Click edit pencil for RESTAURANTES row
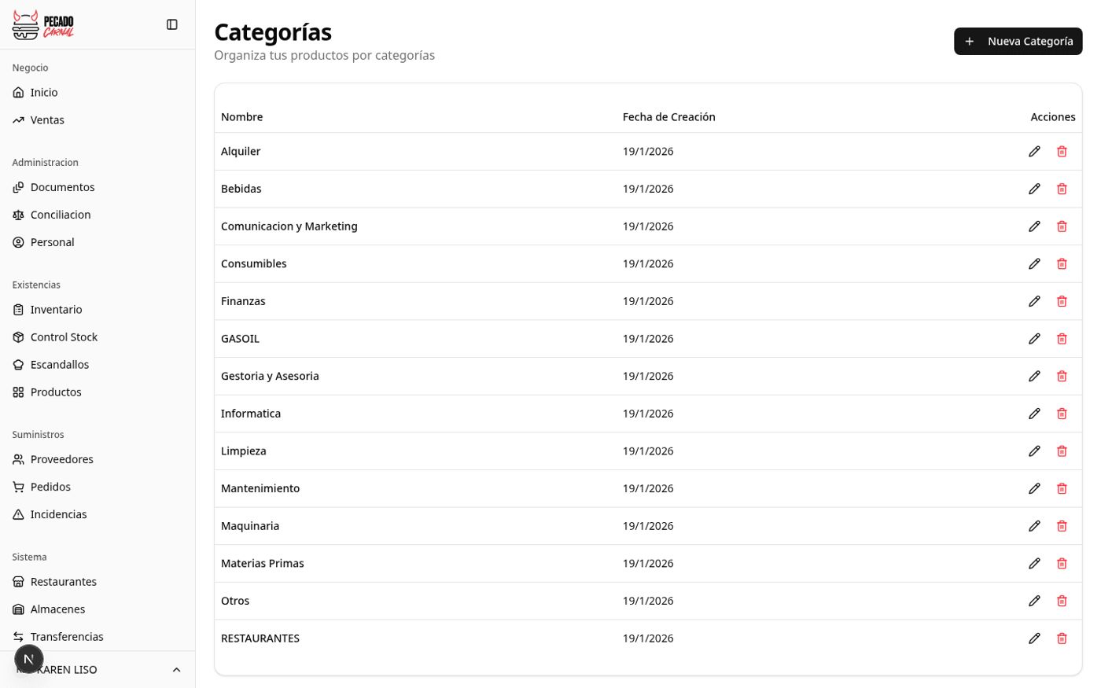Viewport: 1101px width, 688px height. (1034, 638)
